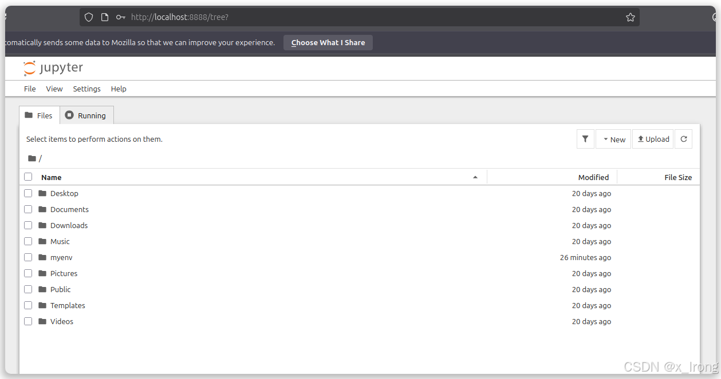The image size is (721, 379).
Task: Open the myenv folder link
Action: [x=61, y=257]
